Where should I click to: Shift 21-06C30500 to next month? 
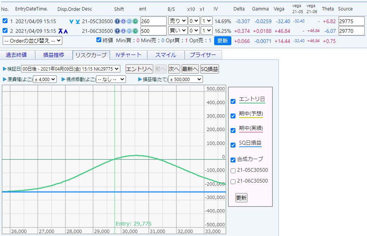tap(135, 31)
